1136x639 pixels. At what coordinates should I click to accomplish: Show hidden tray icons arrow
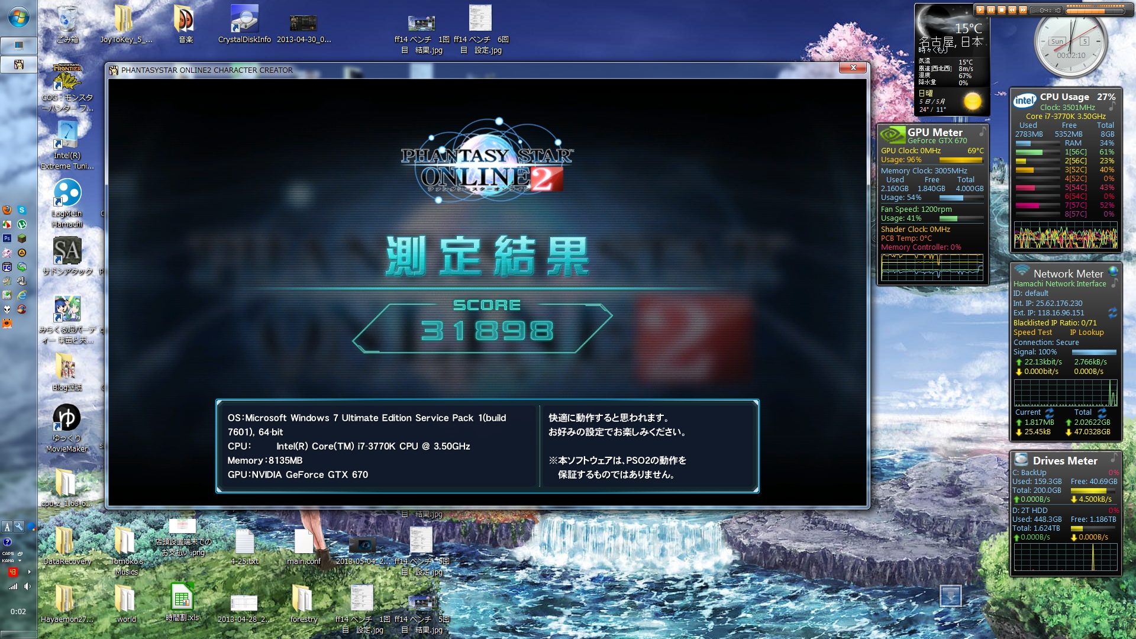coord(29,572)
